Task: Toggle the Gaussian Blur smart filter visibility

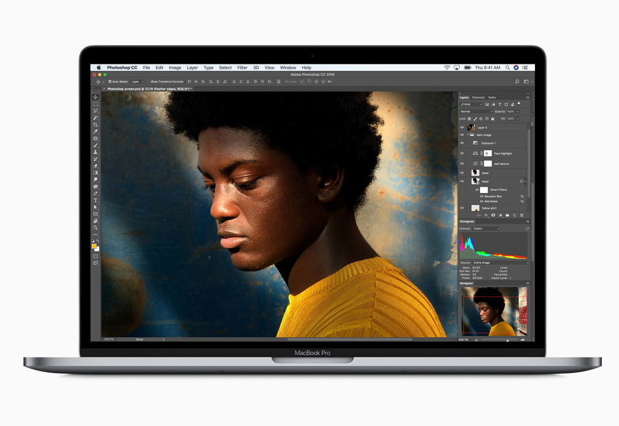Action: [481, 196]
